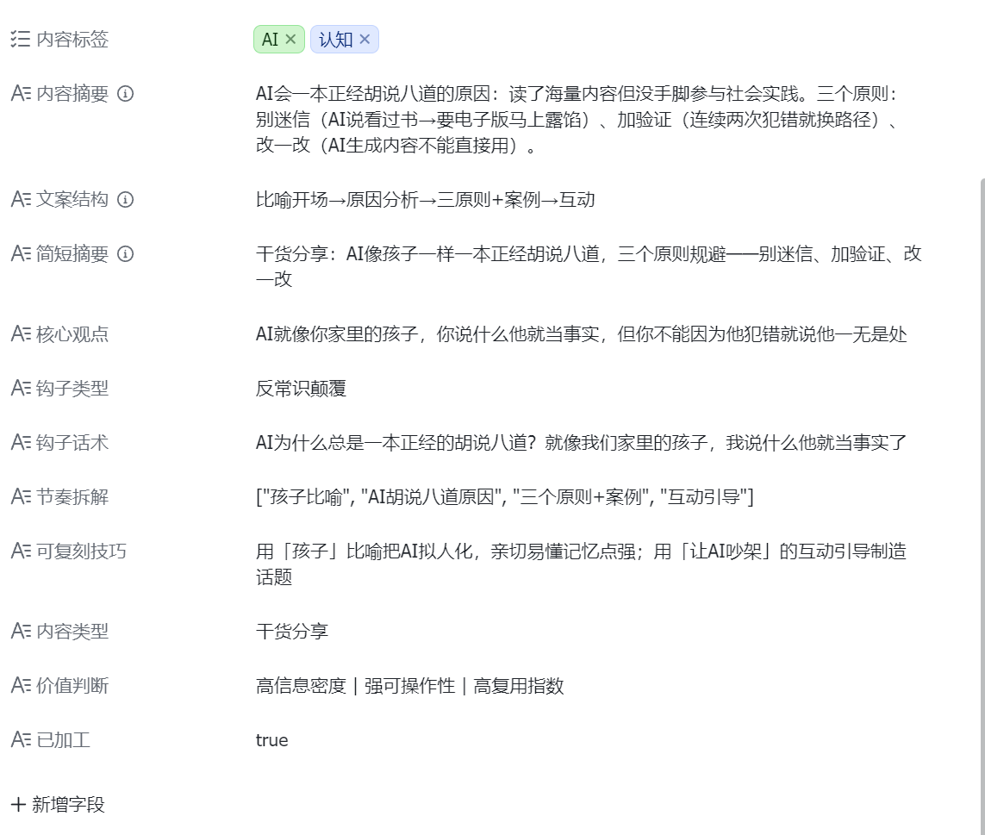This screenshot has width=985, height=835.
Task: Remove the AI tag
Action: point(290,39)
